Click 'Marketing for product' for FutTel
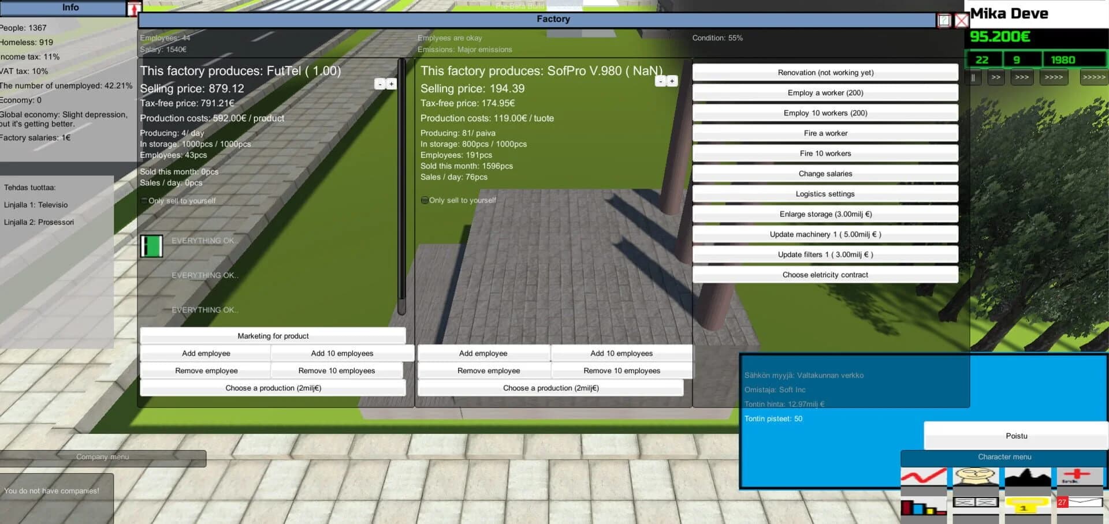 coord(273,335)
